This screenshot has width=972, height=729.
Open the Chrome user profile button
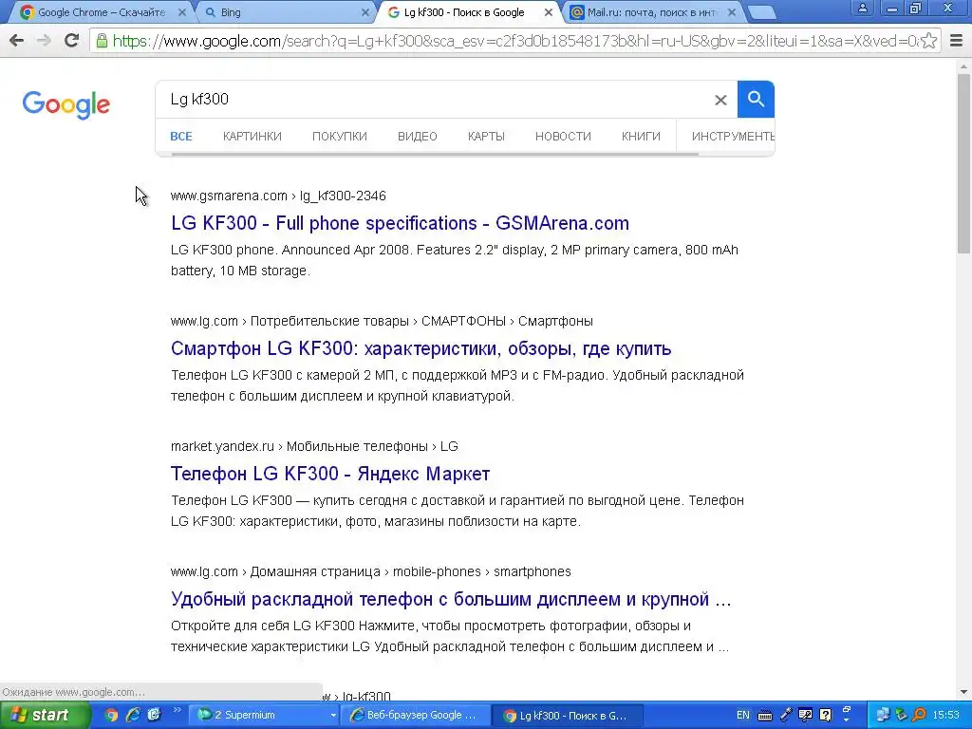tap(862, 8)
